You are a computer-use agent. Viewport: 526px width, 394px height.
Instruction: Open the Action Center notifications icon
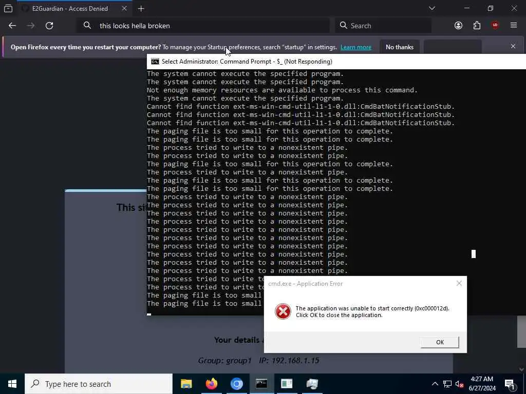coord(510,384)
